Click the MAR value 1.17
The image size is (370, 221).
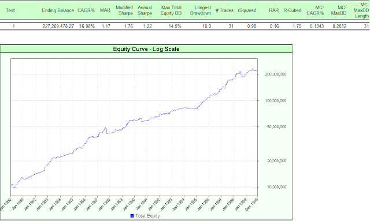point(106,26)
